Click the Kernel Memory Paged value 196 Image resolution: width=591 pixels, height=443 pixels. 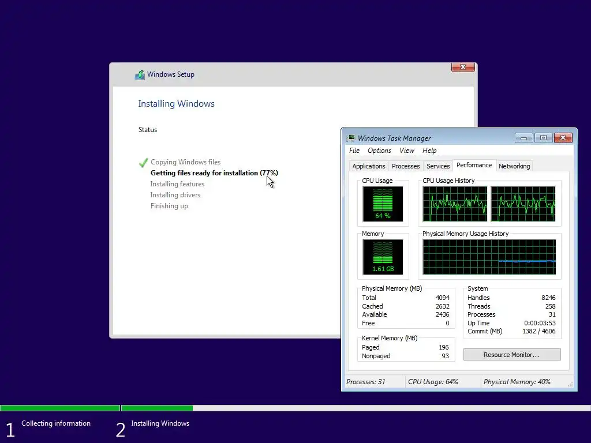[x=444, y=347]
